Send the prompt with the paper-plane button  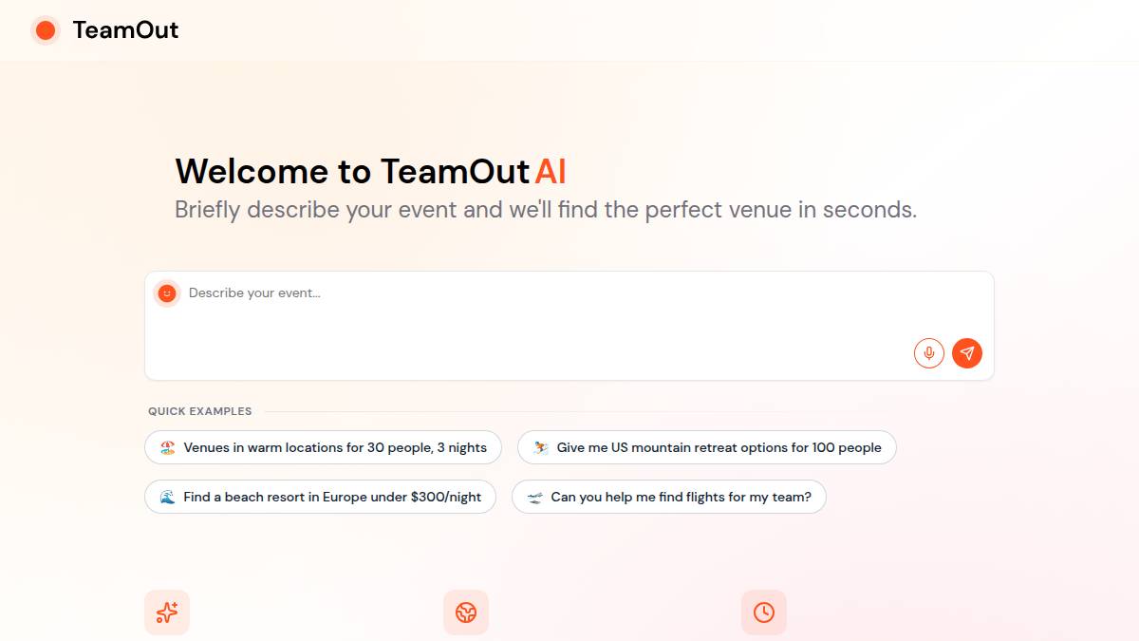point(967,353)
